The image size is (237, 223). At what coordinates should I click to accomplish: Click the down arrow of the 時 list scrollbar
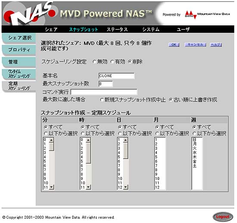tap(88, 187)
